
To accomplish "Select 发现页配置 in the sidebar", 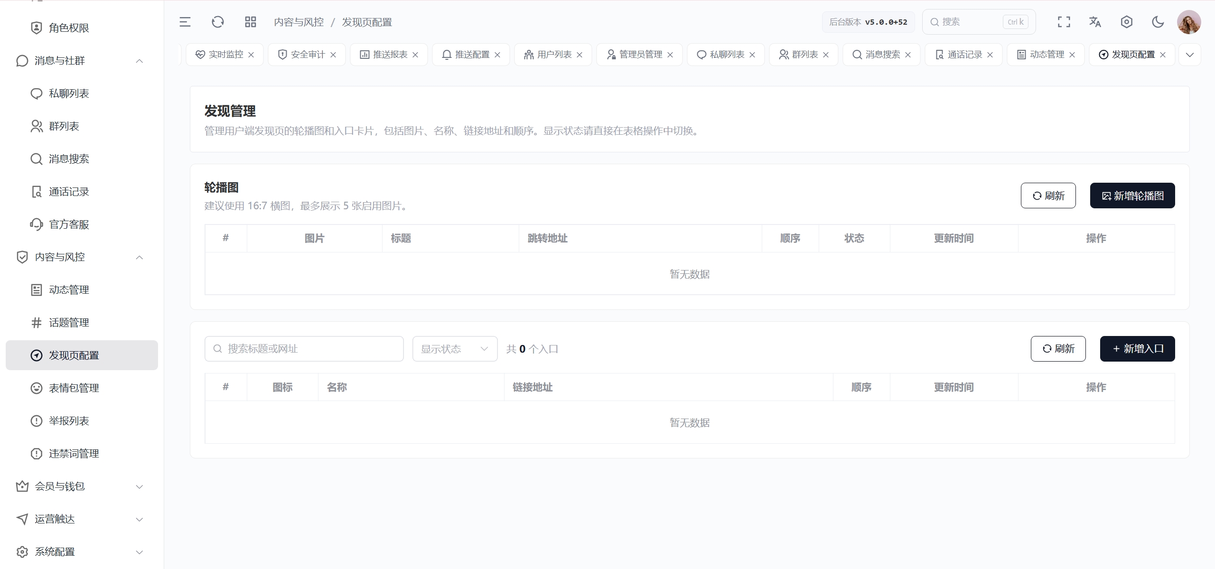I will [82, 355].
